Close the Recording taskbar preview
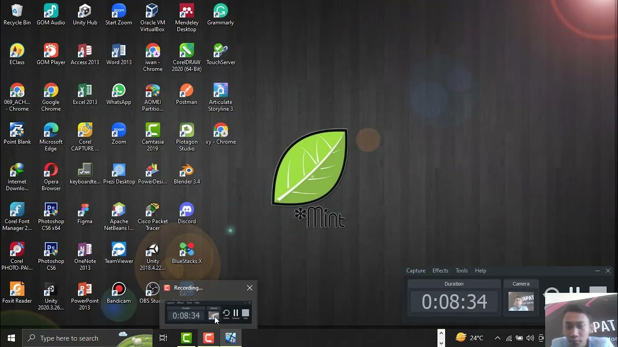The width and height of the screenshot is (618, 347). (x=250, y=288)
